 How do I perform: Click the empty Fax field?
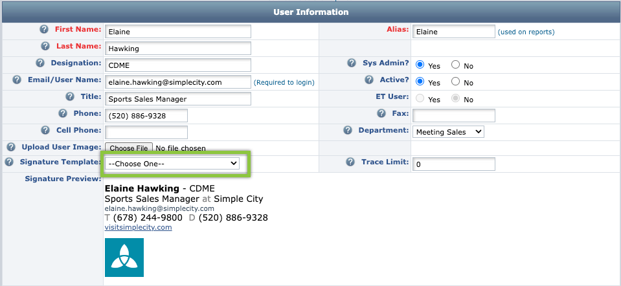(x=453, y=116)
